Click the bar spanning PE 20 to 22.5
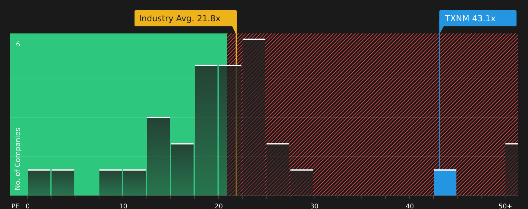Viewport: 528px width, 209px height. [x=230, y=130]
